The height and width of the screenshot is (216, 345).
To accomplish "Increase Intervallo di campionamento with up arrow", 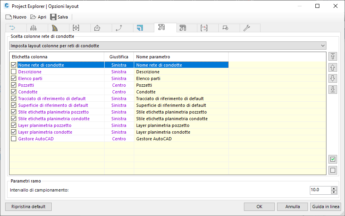I will tap(334, 188).
